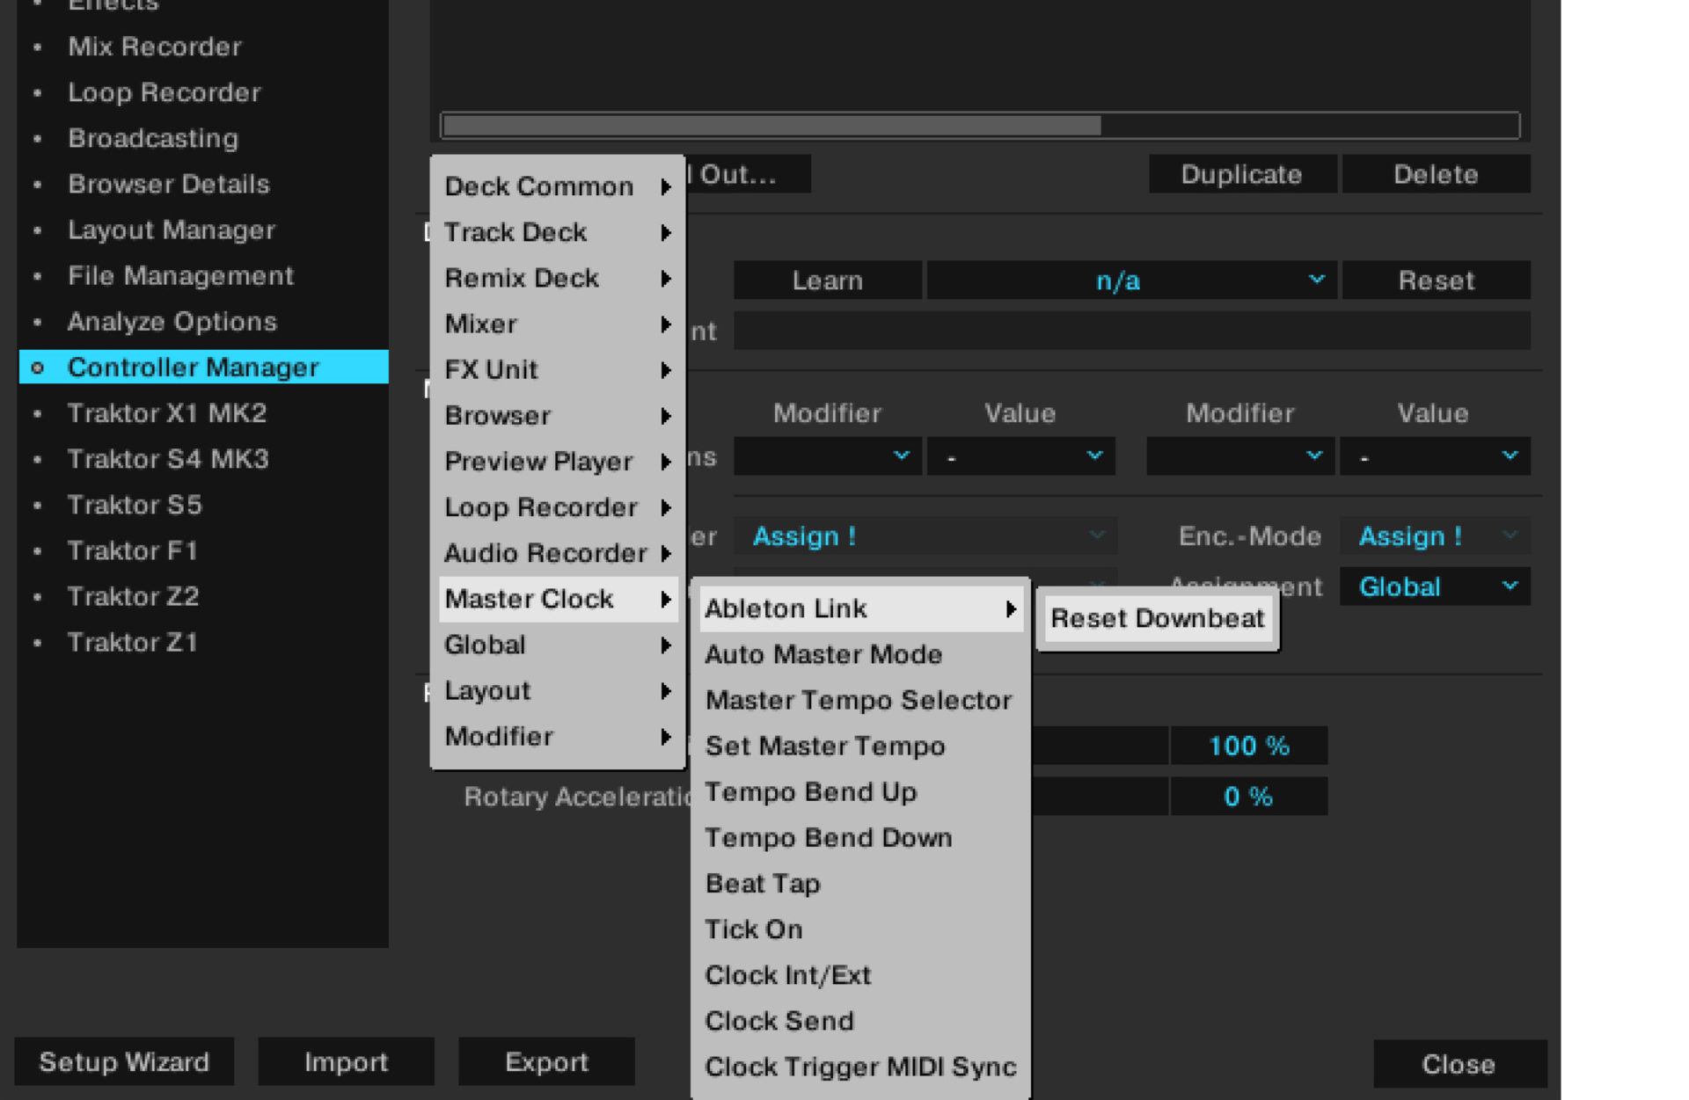Select Traktor Z1 in sidebar
1689x1100 pixels.
click(203, 642)
